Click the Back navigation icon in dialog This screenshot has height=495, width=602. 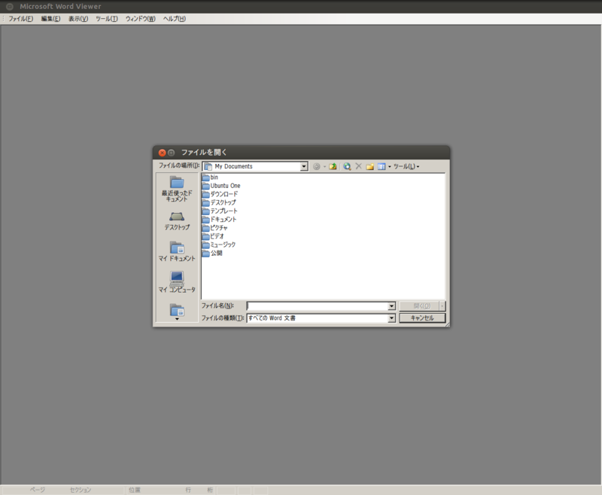coord(316,166)
